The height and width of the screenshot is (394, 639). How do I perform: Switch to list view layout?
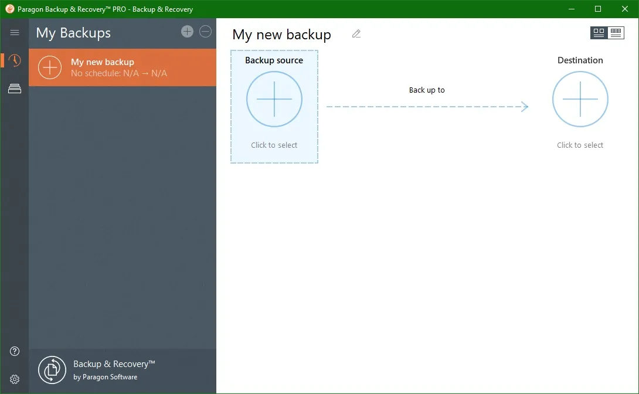pos(616,33)
